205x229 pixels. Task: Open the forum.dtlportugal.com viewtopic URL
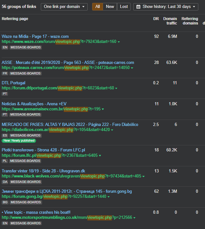[x=58, y=88]
